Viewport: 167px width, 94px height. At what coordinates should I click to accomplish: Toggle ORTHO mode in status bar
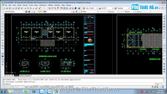click(36, 87)
